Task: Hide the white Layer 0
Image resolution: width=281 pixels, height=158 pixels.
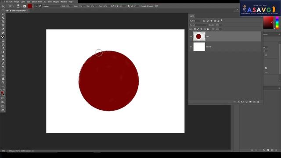Action: [191, 47]
